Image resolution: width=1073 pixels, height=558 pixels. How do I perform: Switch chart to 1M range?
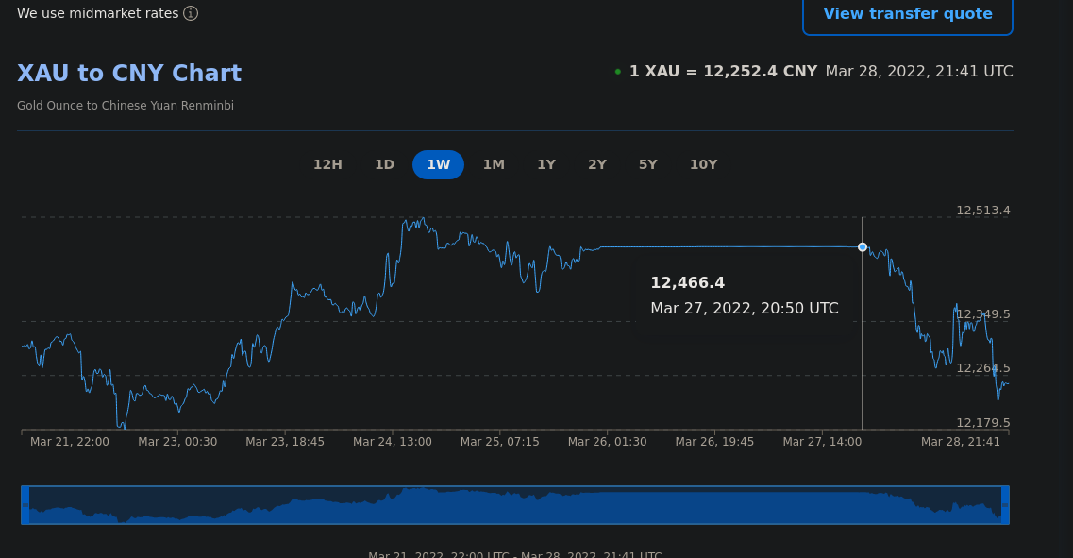(x=494, y=164)
